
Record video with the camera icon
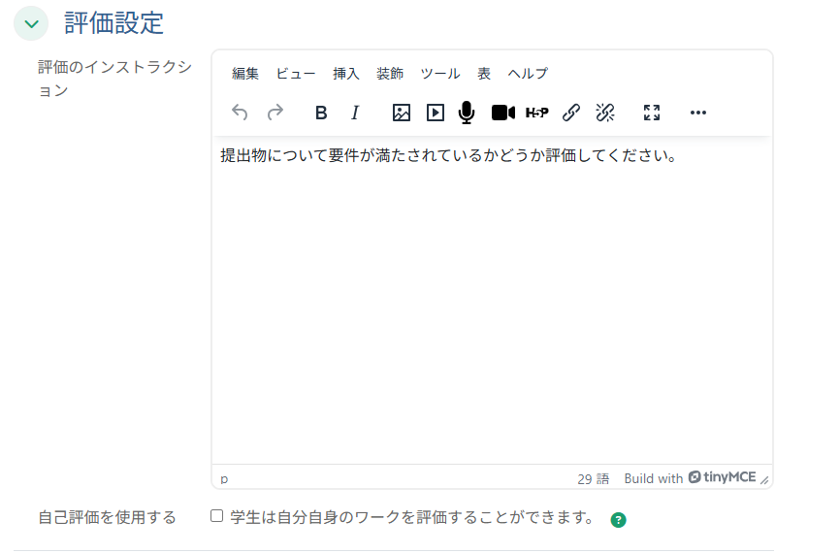[x=503, y=113]
